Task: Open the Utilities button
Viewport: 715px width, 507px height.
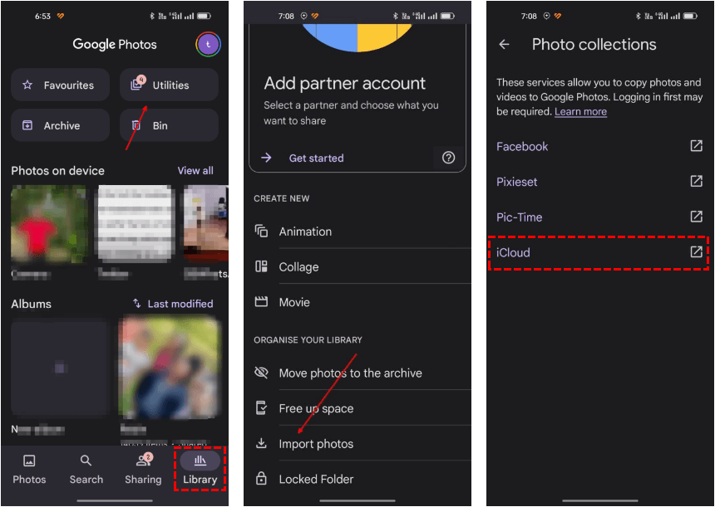Action: click(169, 85)
